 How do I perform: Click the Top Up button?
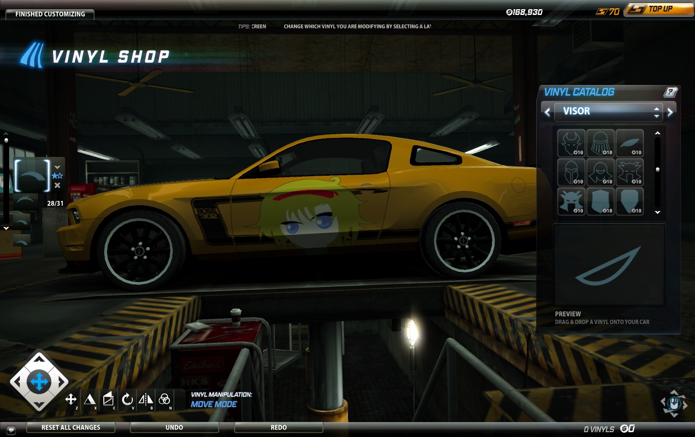pyautogui.click(x=660, y=9)
